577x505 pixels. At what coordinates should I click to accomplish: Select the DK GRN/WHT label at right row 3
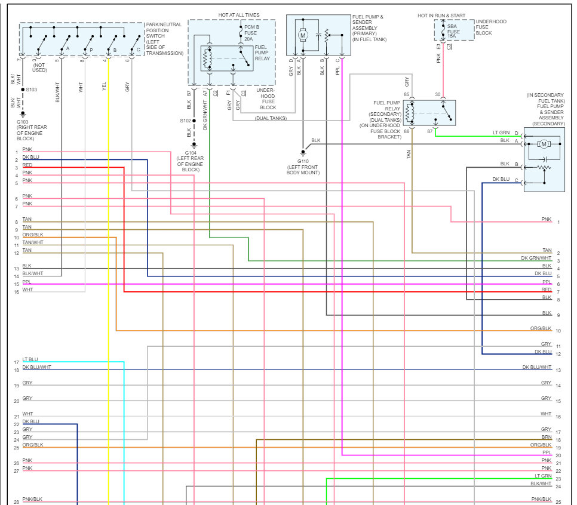pos(536,258)
